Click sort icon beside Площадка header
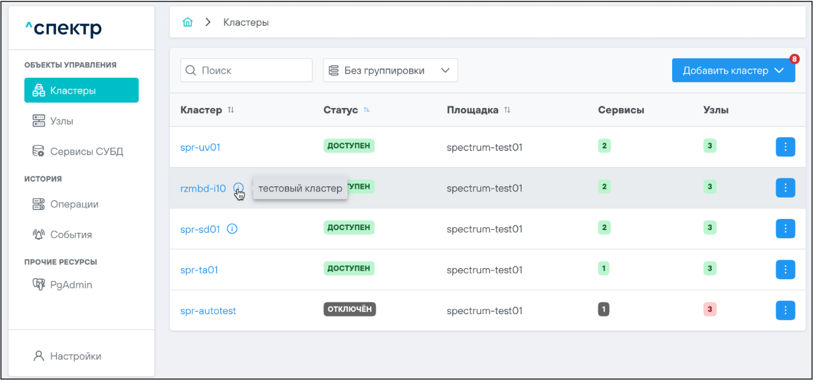This screenshot has height=380, width=813. point(507,110)
